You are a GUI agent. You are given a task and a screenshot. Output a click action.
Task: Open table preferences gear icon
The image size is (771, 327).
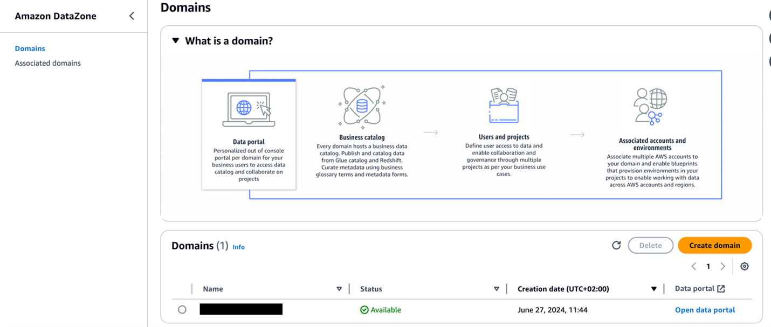[x=745, y=266]
